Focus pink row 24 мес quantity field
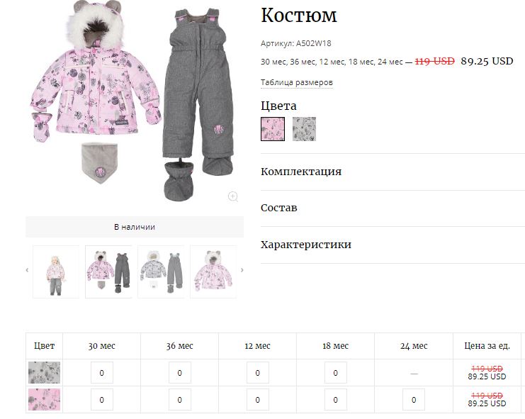The width and height of the screenshot is (525, 419). click(x=414, y=400)
